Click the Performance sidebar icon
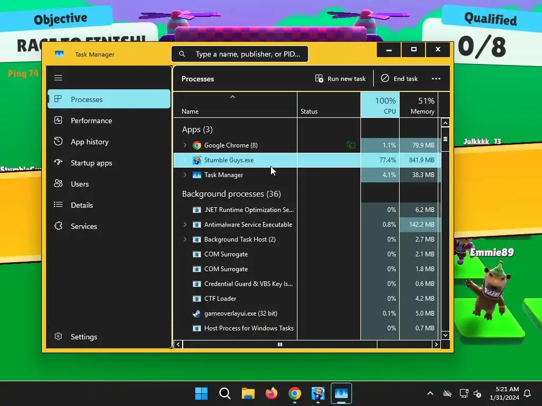This screenshot has height=406, width=542. point(58,120)
